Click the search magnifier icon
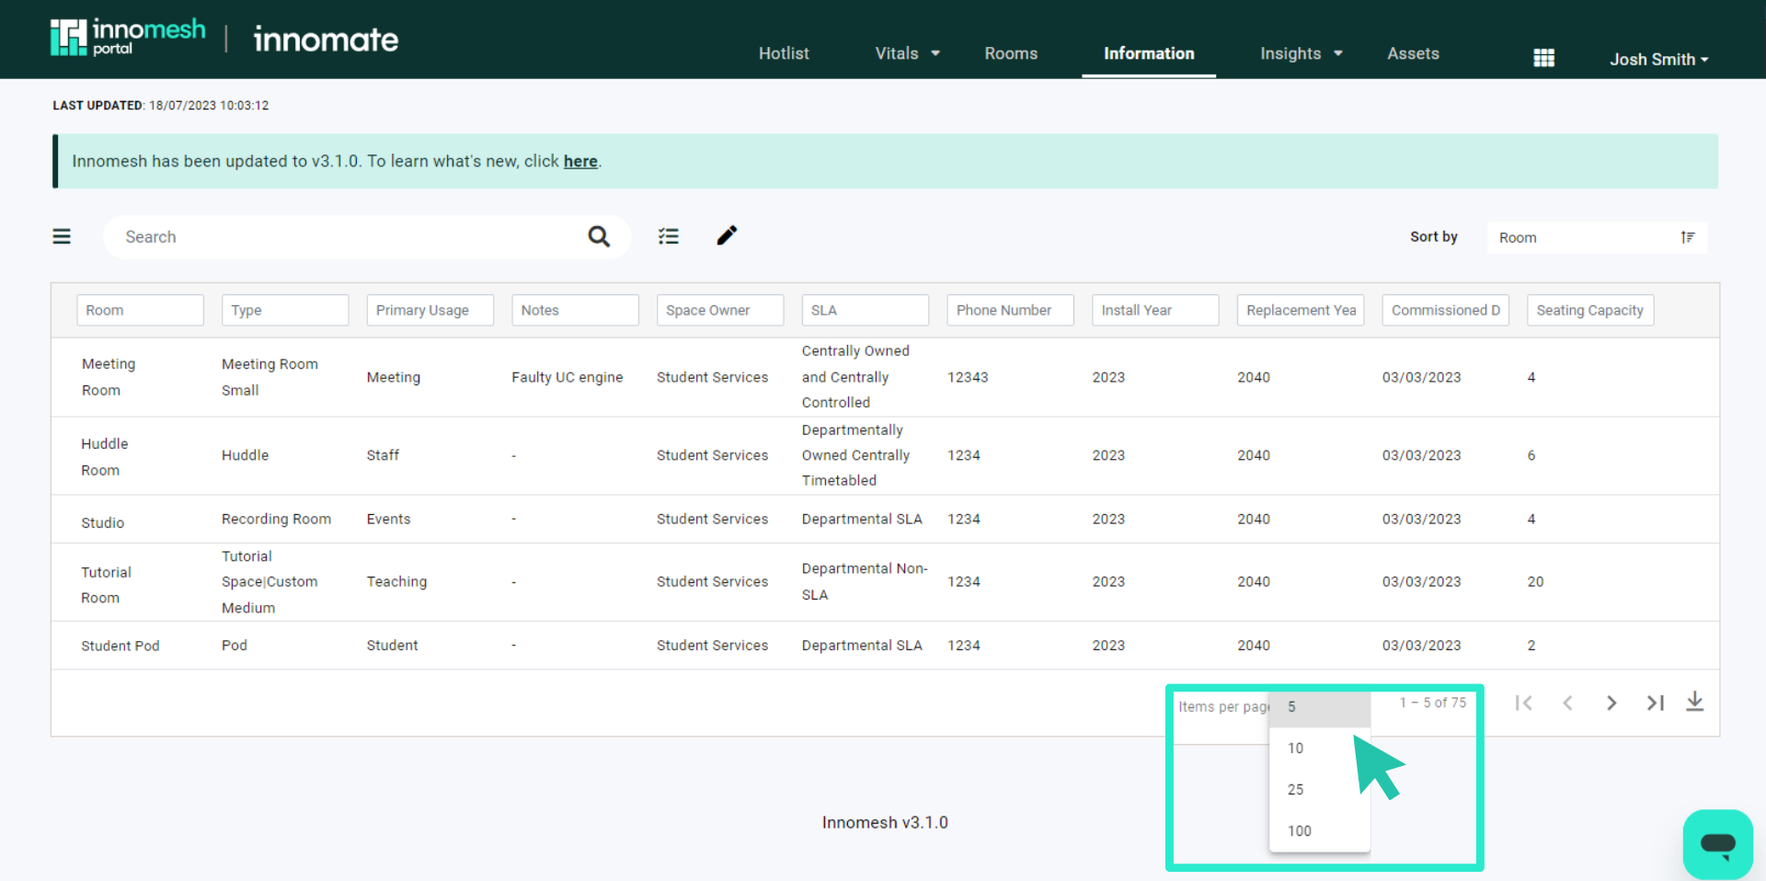Viewport: 1766px width, 881px height. point(599,236)
